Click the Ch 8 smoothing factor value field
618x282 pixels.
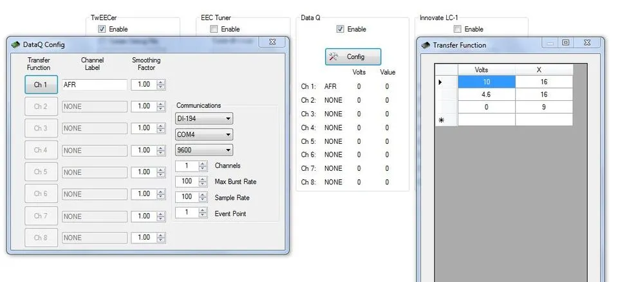click(144, 238)
